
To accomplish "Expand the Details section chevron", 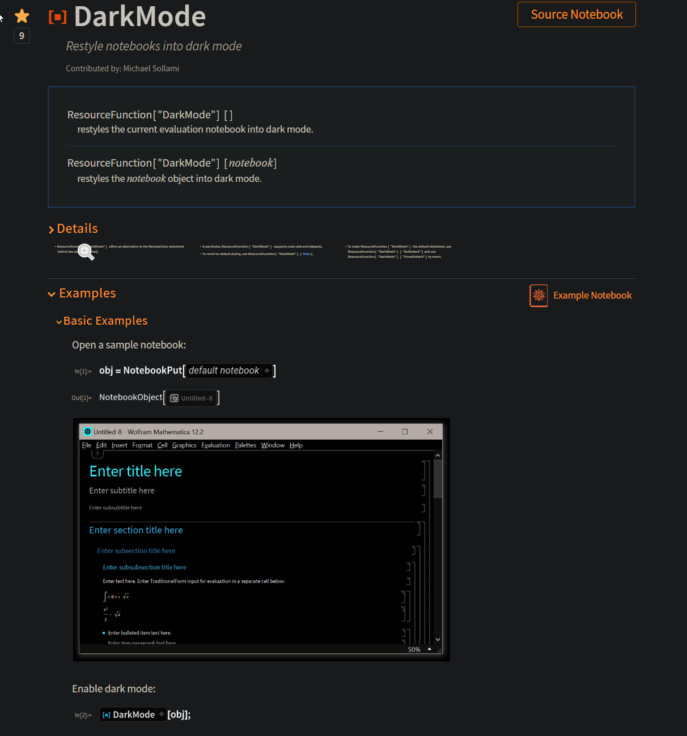I will click(x=52, y=229).
